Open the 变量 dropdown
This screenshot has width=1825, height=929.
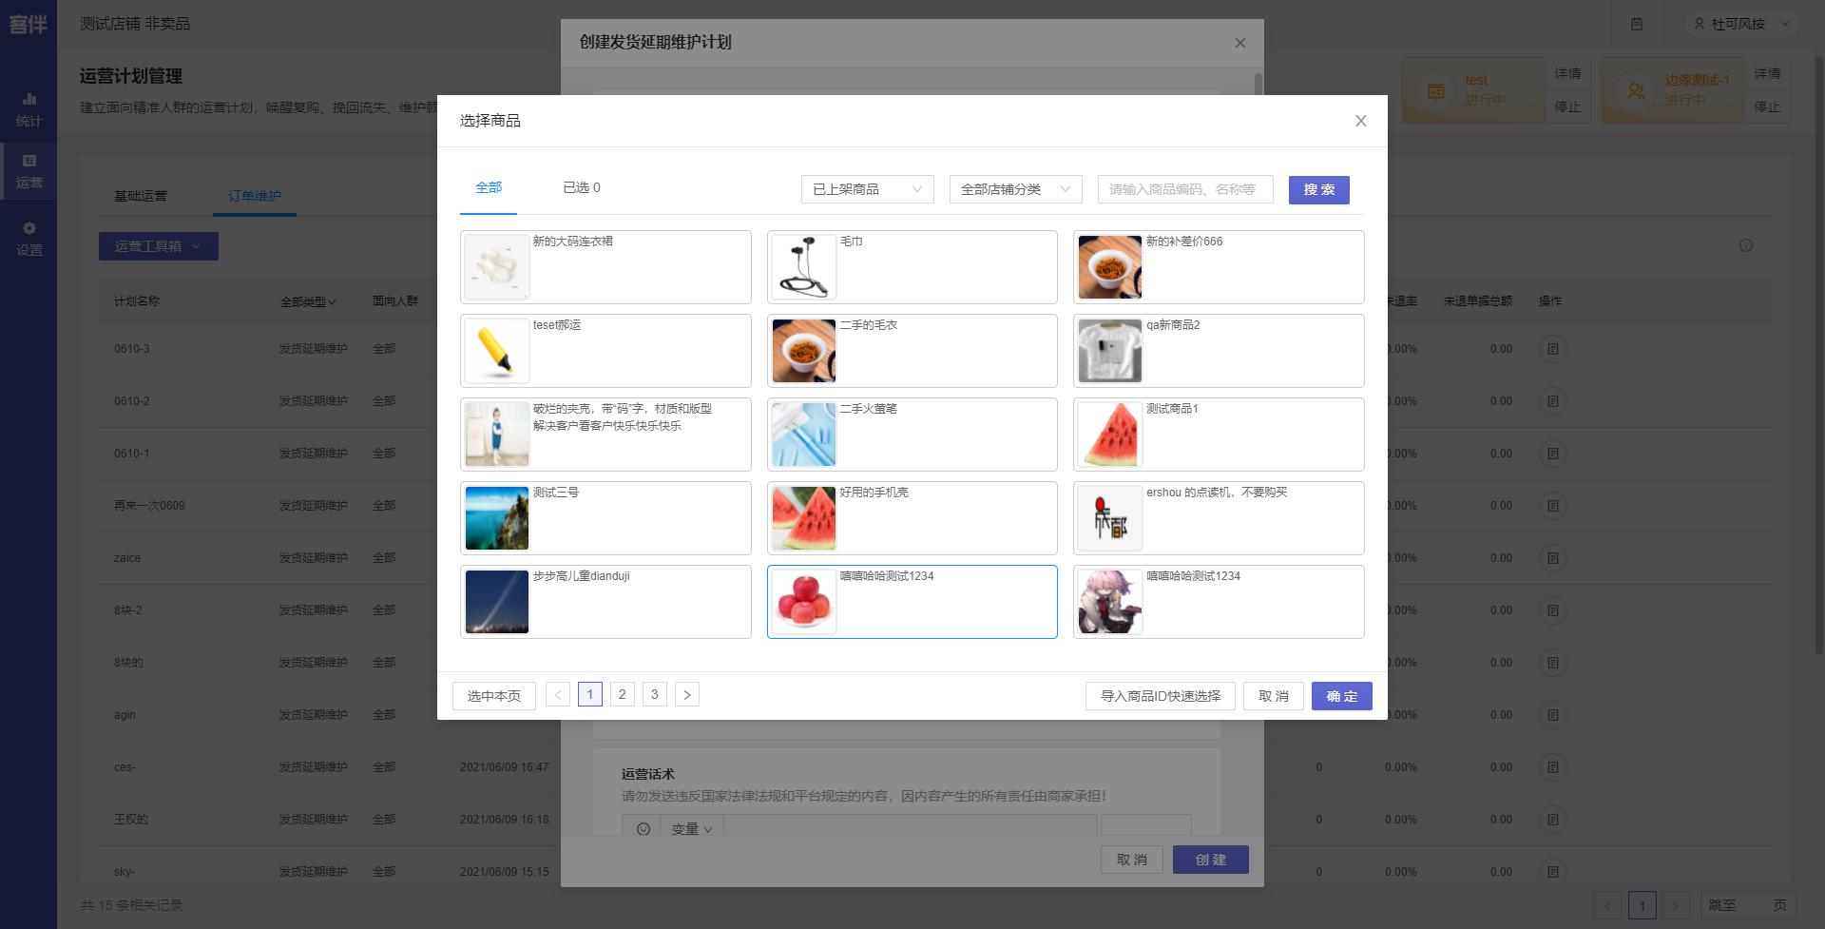692,829
